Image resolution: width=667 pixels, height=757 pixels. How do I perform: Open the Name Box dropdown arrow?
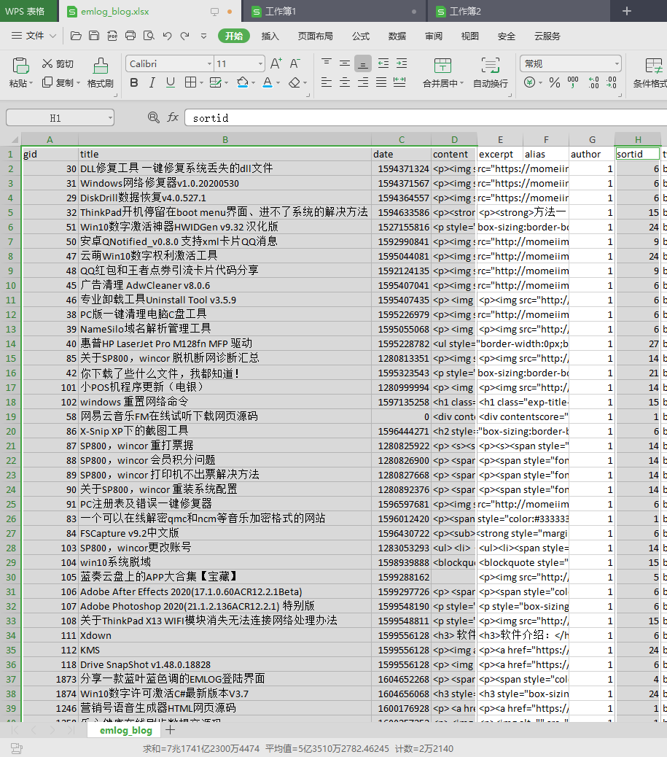[110, 118]
